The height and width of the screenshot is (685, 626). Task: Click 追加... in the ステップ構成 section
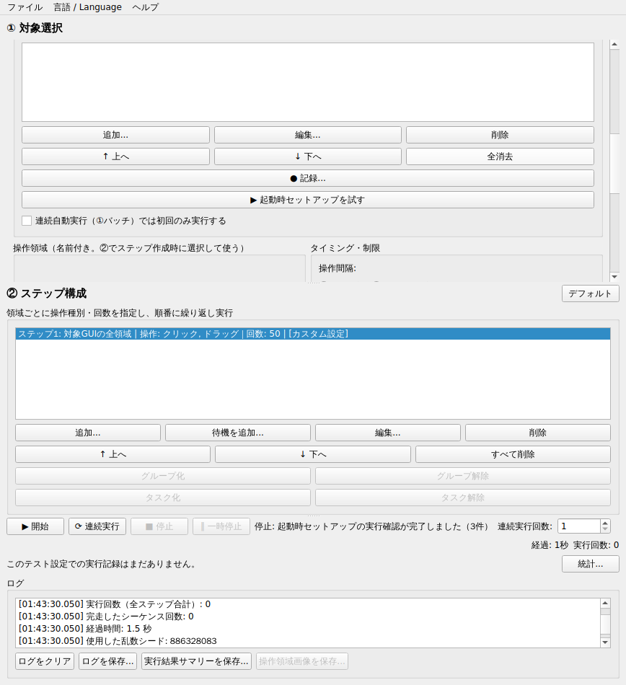tap(88, 433)
